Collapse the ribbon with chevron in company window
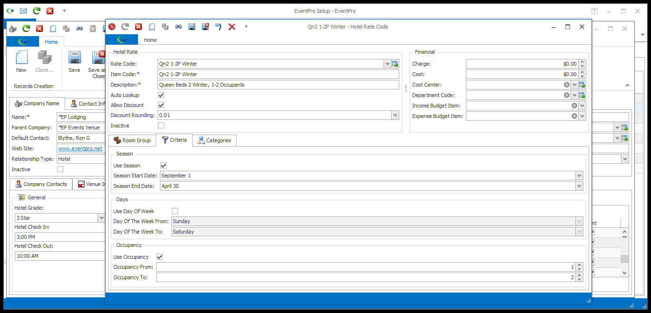651x313 pixels. tap(627, 86)
